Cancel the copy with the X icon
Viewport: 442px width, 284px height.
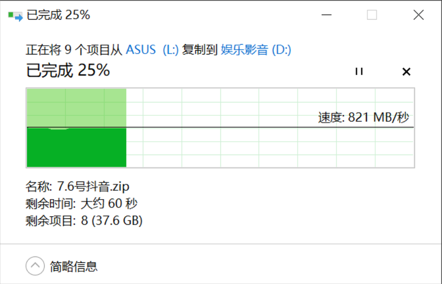click(x=406, y=72)
